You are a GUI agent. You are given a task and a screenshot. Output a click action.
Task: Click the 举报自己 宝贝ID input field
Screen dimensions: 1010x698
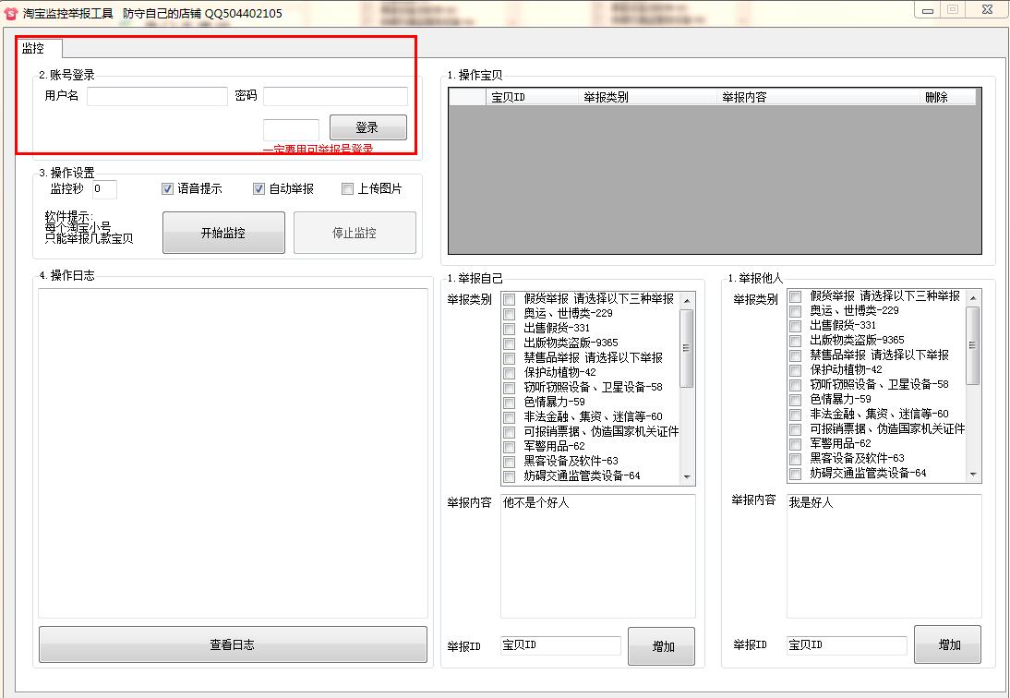click(560, 645)
